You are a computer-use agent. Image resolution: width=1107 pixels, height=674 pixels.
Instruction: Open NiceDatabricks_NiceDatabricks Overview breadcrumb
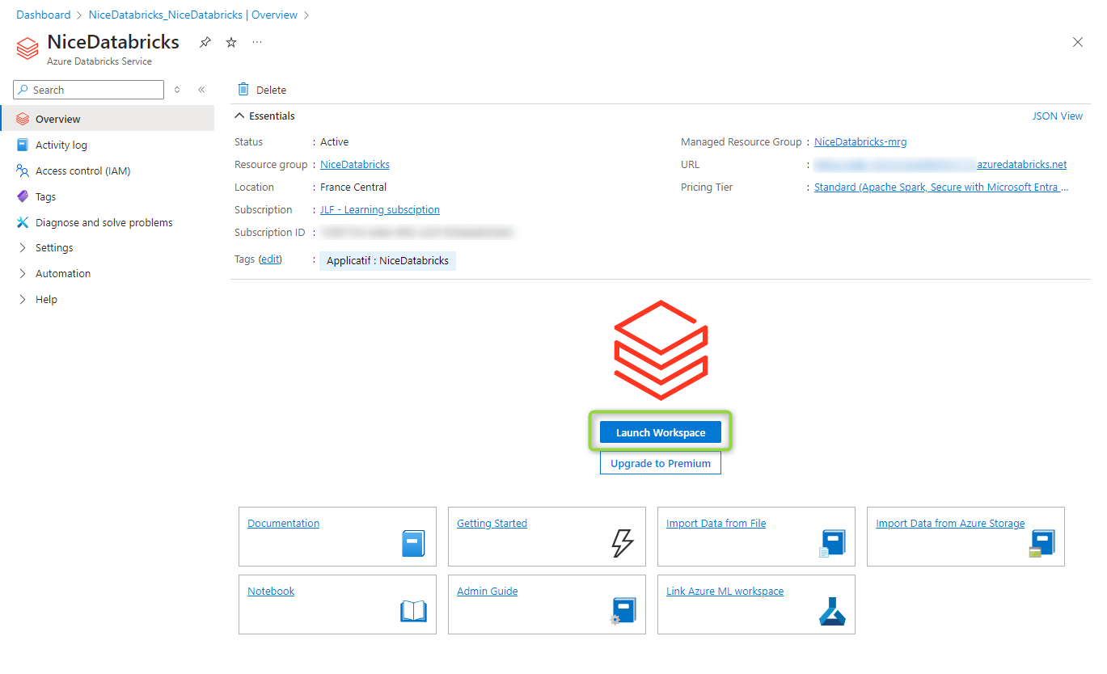[193, 15]
